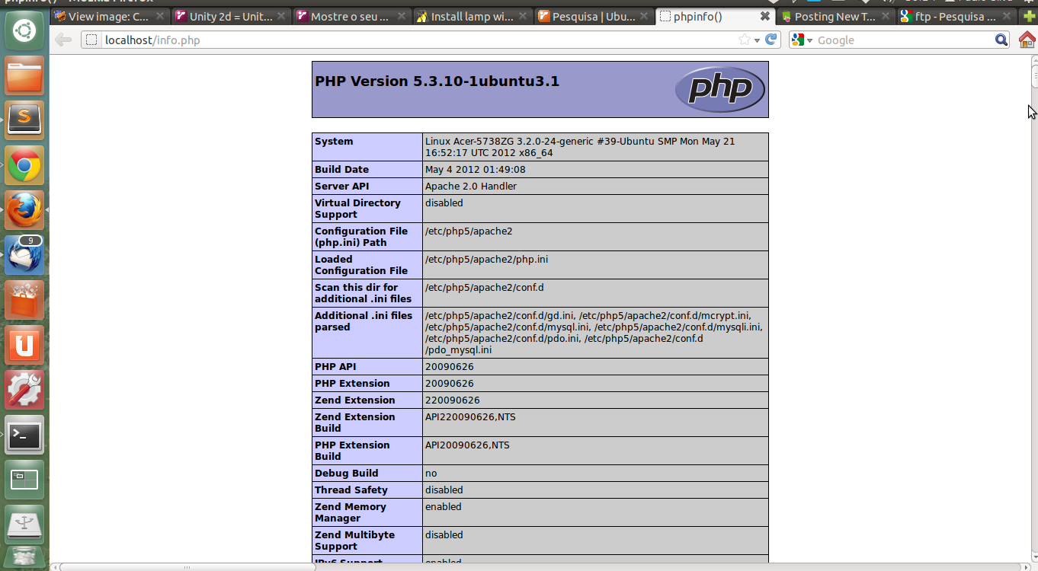Select Configuration File (php.ini) Path label
Screen dimensions: 1038x571
coord(361,237)
